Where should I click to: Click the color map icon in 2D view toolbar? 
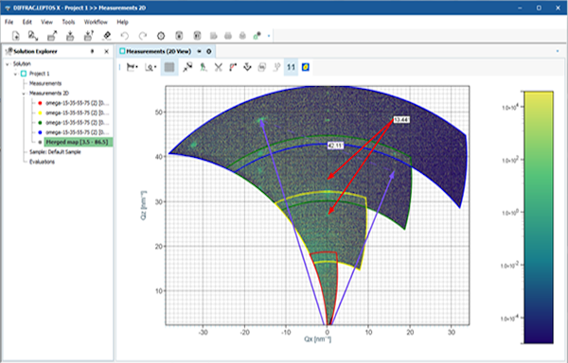pos(306,67)
